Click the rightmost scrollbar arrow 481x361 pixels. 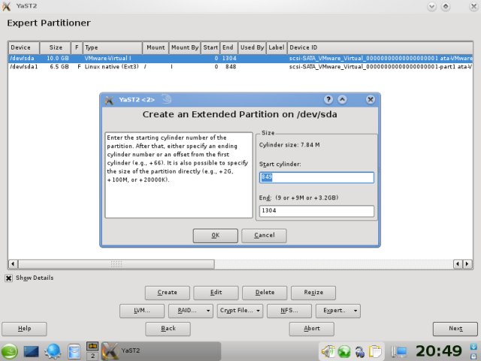(467, 264)
